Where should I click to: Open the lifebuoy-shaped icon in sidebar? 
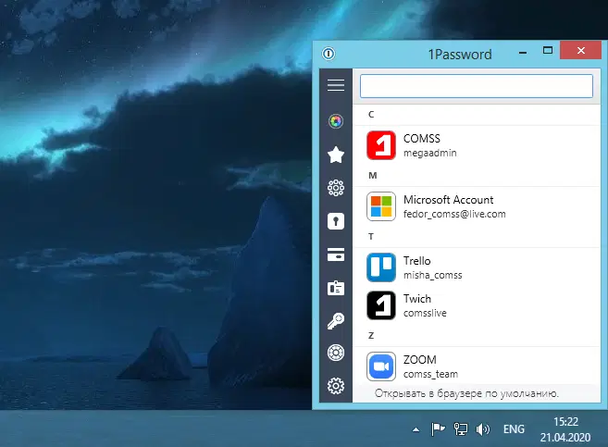click(x=336, y=353)
